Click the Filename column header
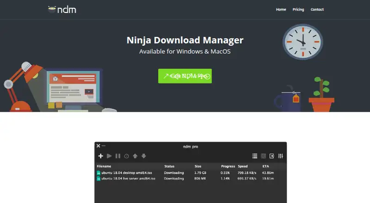Screen dimensions: 370x203 tap(104, 166)
